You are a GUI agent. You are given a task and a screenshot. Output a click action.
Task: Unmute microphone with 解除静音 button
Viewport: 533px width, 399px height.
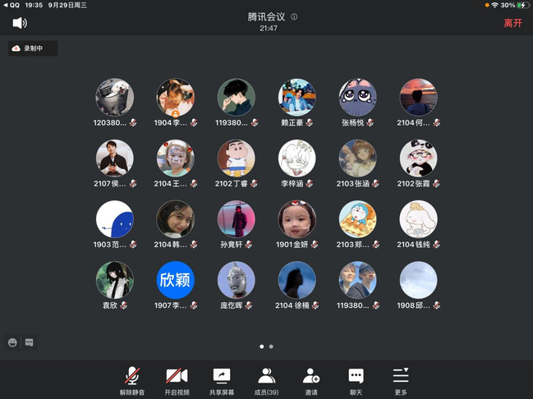[x=131, y=379]
